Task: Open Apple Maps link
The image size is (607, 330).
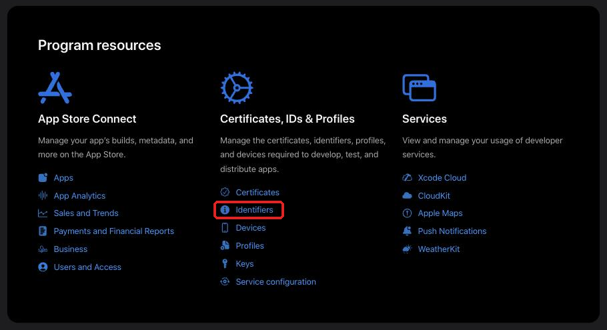Action: (440, 213)
